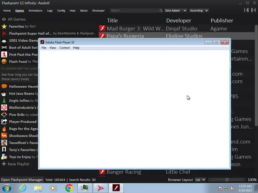Click the Flashpoint Super Hall of Fame icon
258x193 pixels.
click(x=4, y=33)
